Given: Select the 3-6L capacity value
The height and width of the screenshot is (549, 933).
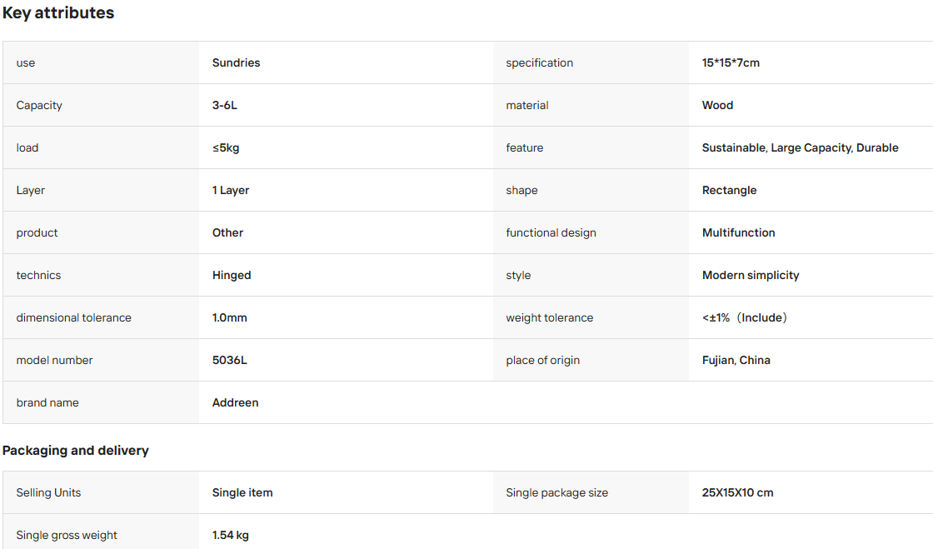Looking at the screenshot, I should tap(225, 105).
